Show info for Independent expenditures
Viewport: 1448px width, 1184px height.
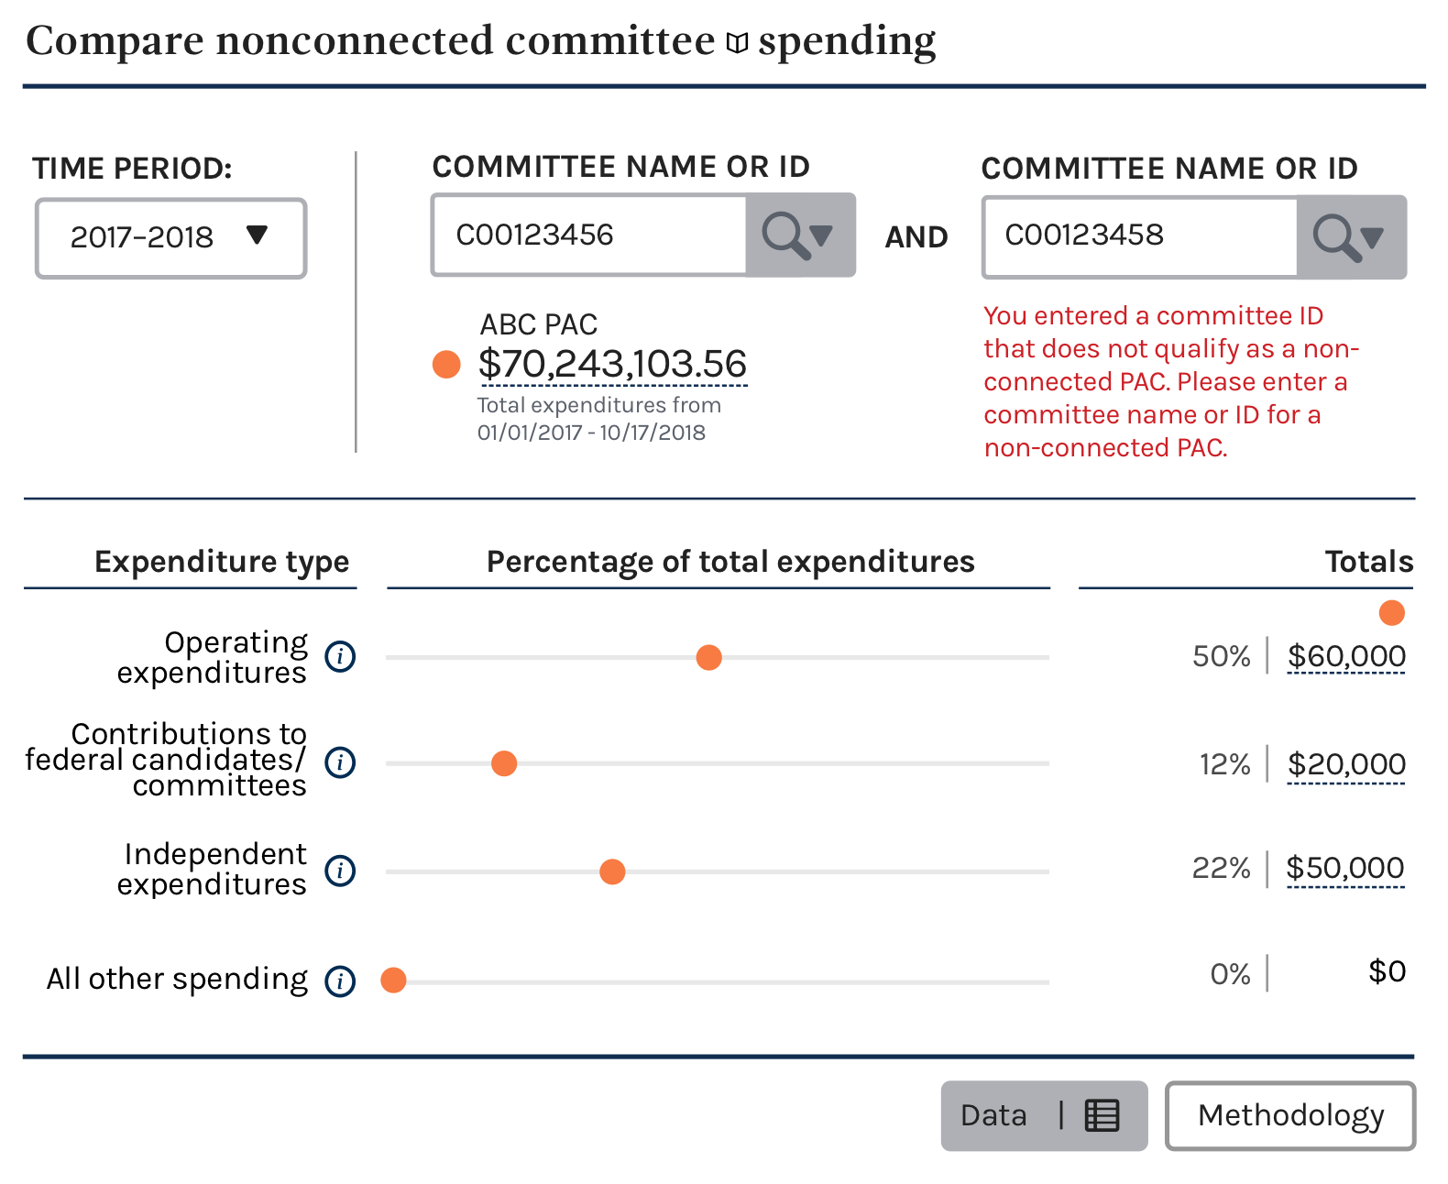[340, 870]
